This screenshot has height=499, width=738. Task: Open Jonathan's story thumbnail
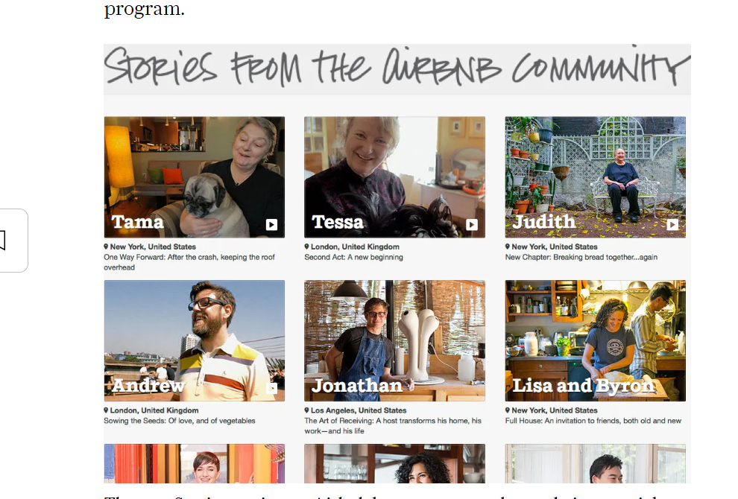pos(394,341)
